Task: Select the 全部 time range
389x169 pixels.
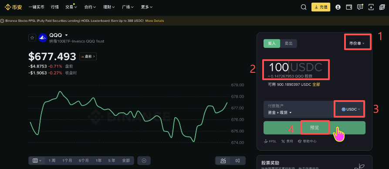Action: (x=126, y=161)
